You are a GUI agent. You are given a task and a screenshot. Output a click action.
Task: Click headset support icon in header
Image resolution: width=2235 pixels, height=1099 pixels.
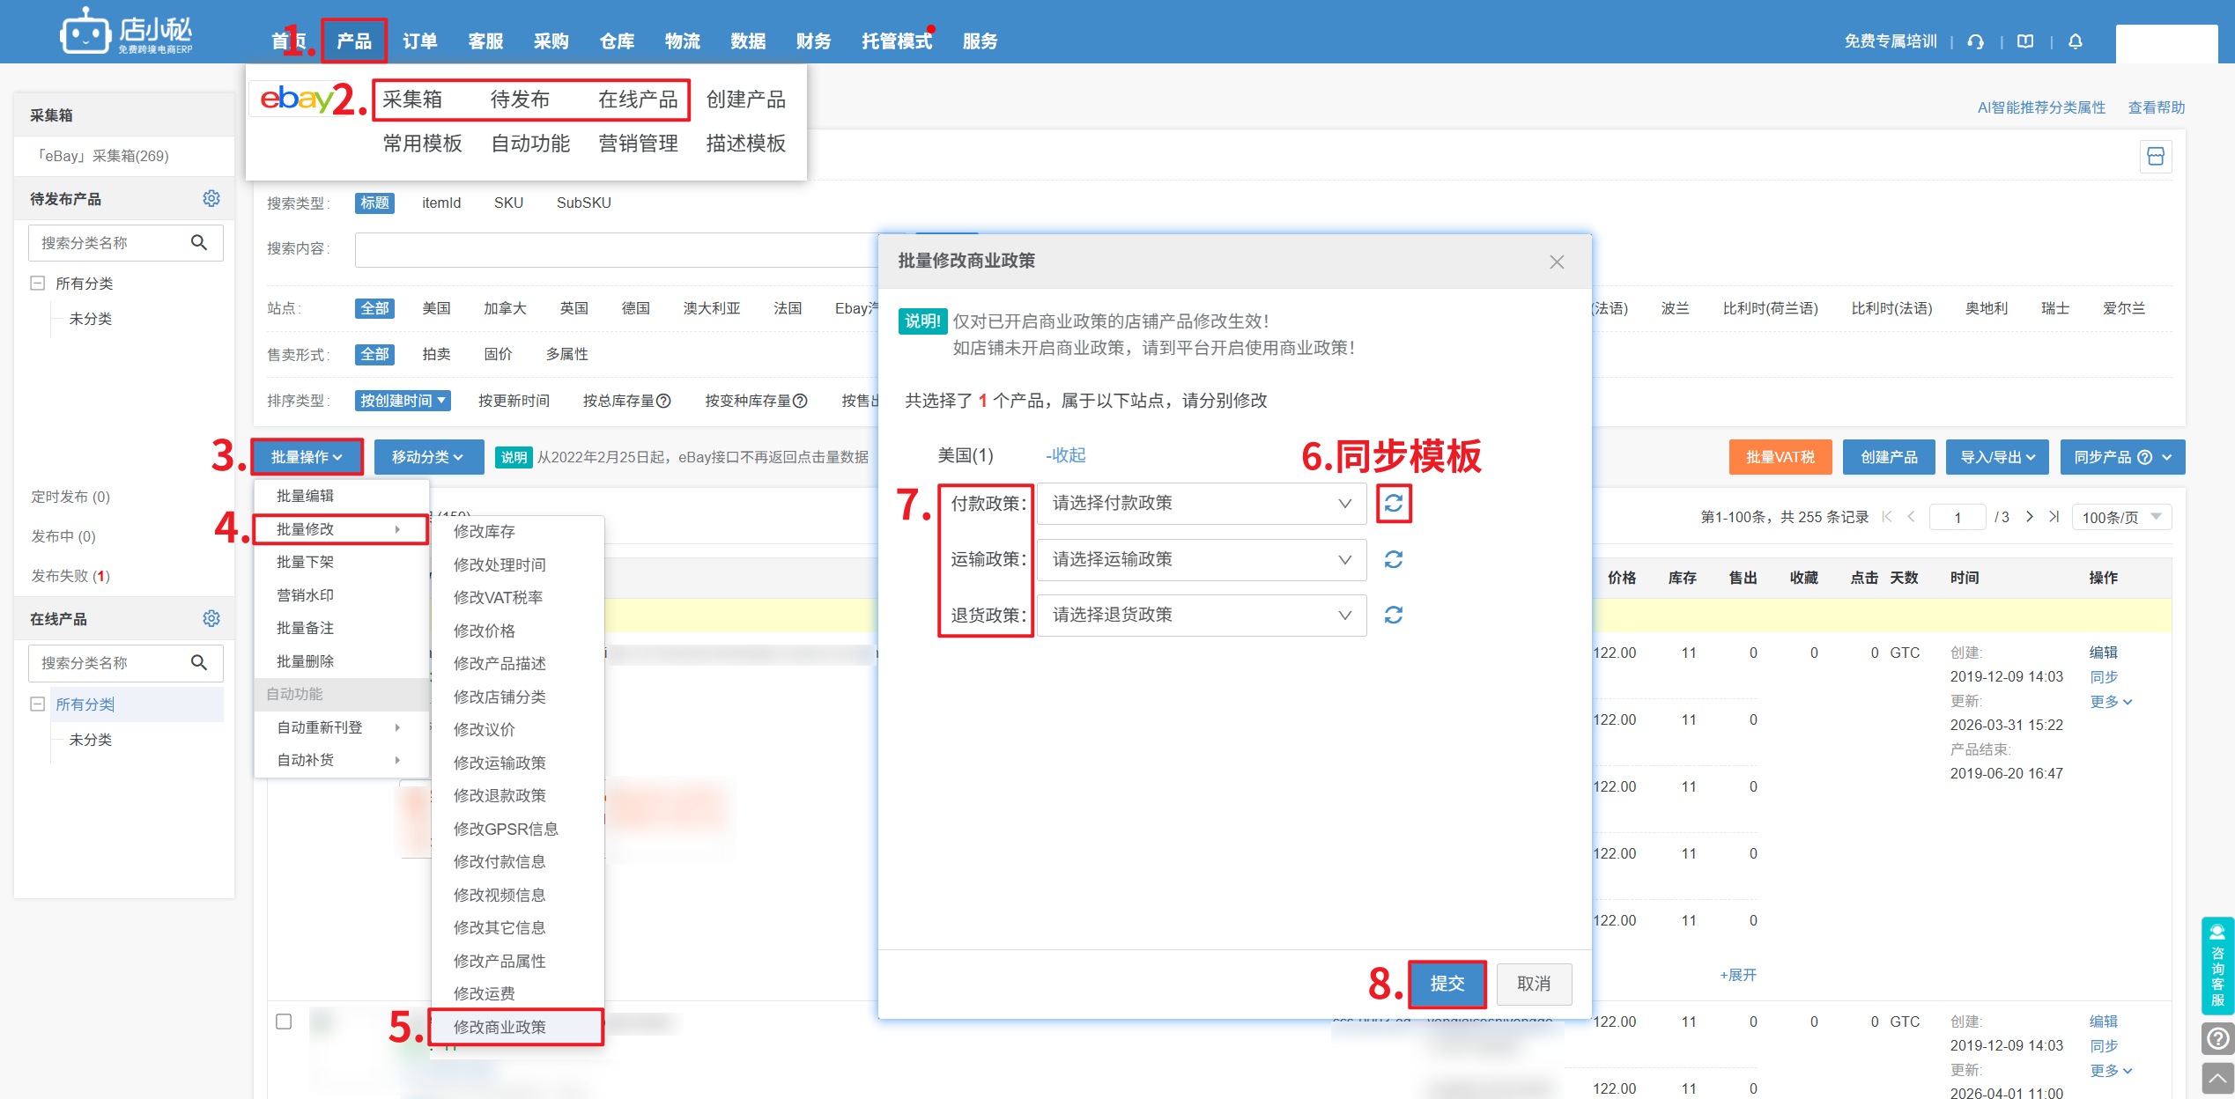point(1976,41)
